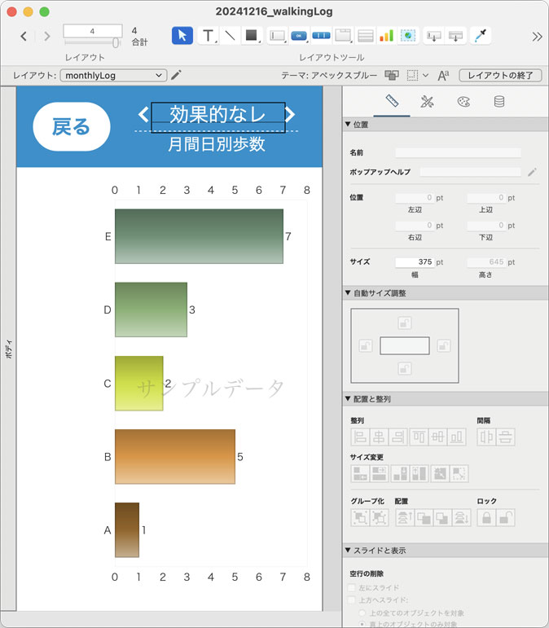Distribute objects vertically icon
Image resolution: width=549 pixels, height=628 pixels.
(x=505, y=437)
